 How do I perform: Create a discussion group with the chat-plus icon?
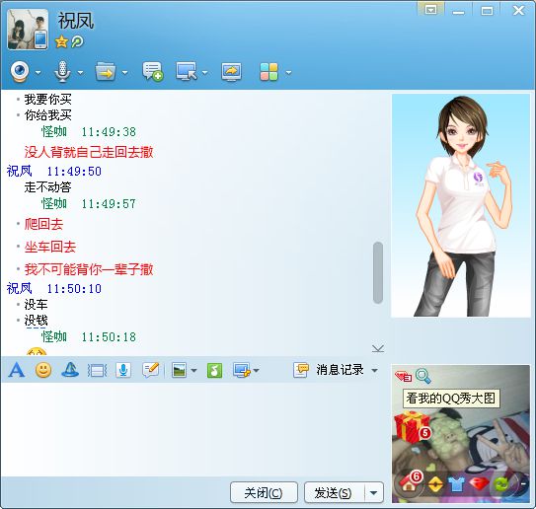pyautogui.click(x=152, y=71)
